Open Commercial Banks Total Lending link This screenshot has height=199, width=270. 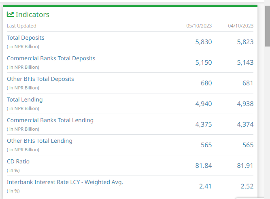(x=50, y=120)
